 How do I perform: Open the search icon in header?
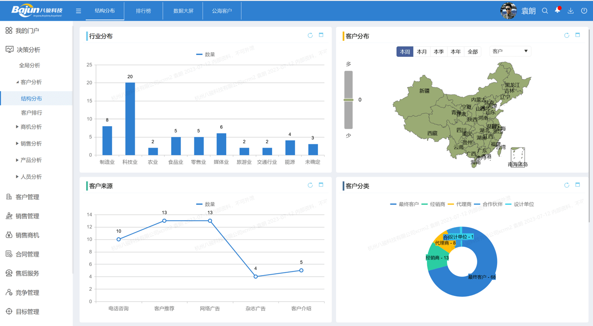tap(545, 11)
